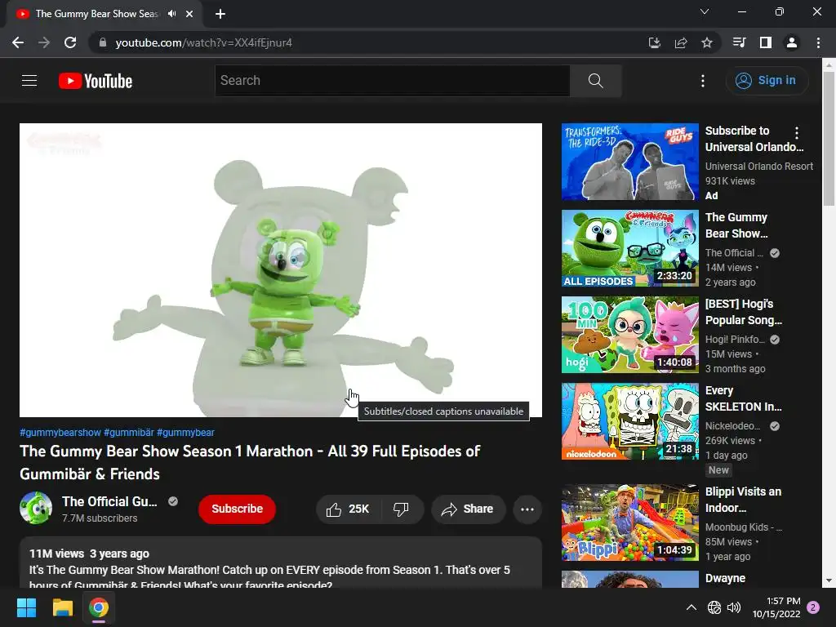This screenshot has width=836, height=627.
Task: Dislike the video with thumbs down
Action: [x=402, y=509]
